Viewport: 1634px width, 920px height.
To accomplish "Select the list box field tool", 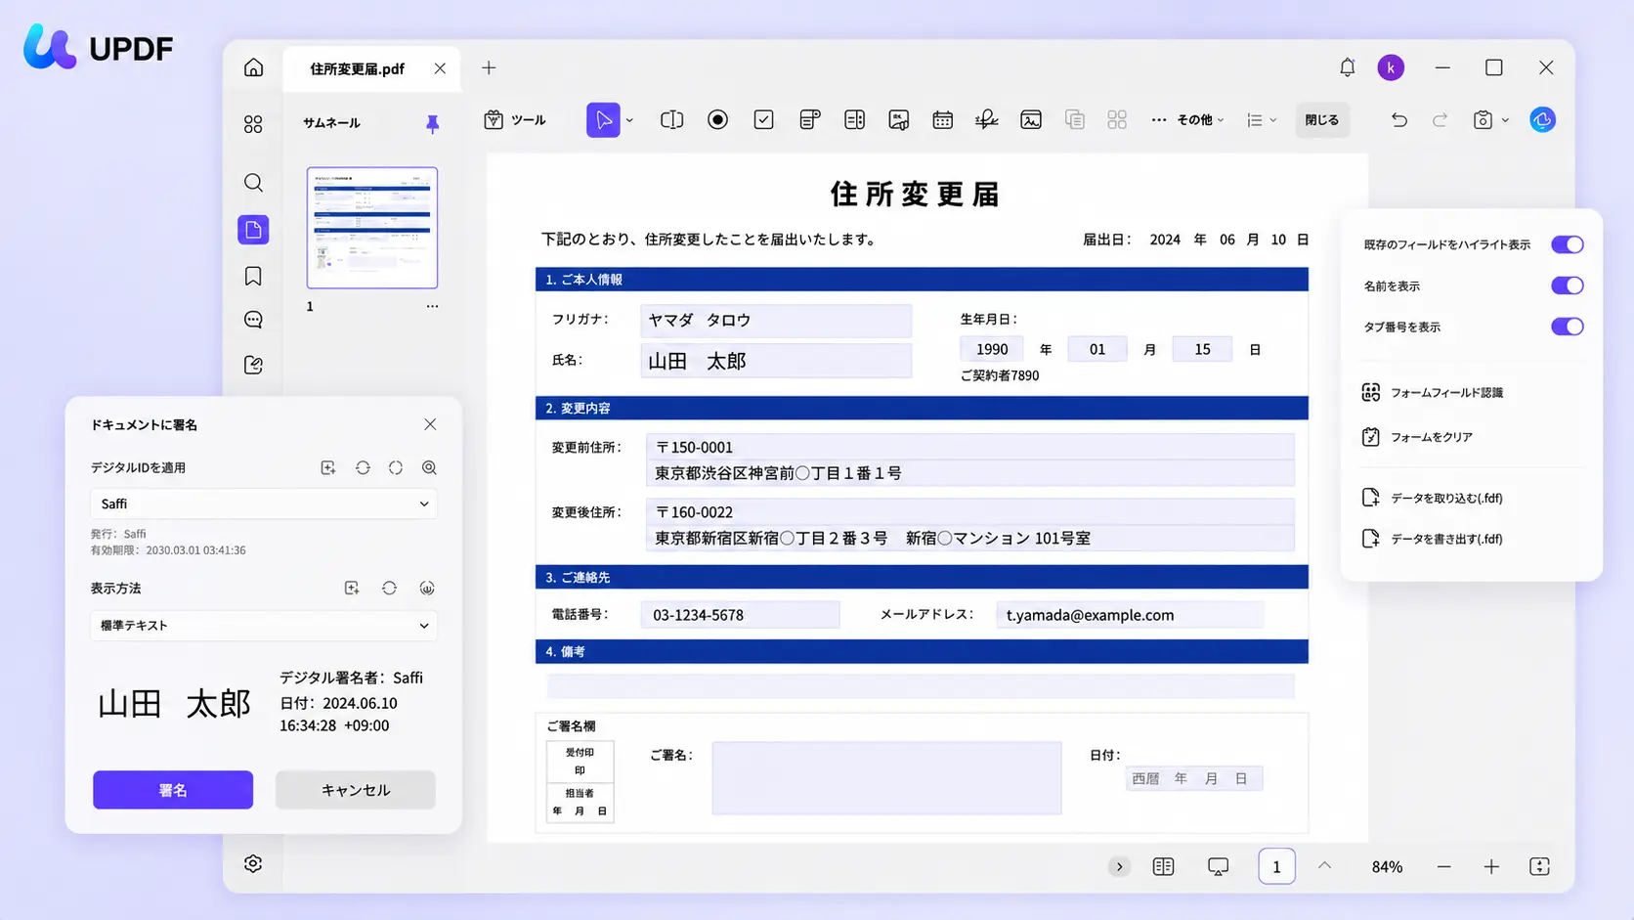I will click(854, 119).
